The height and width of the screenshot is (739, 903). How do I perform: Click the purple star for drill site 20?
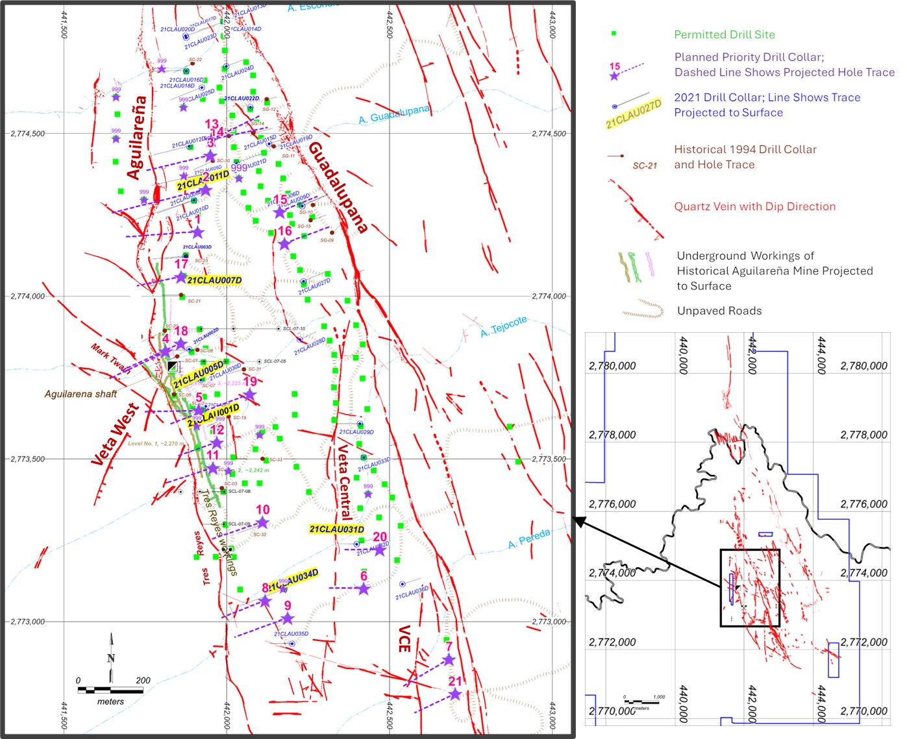pos(380,550)
